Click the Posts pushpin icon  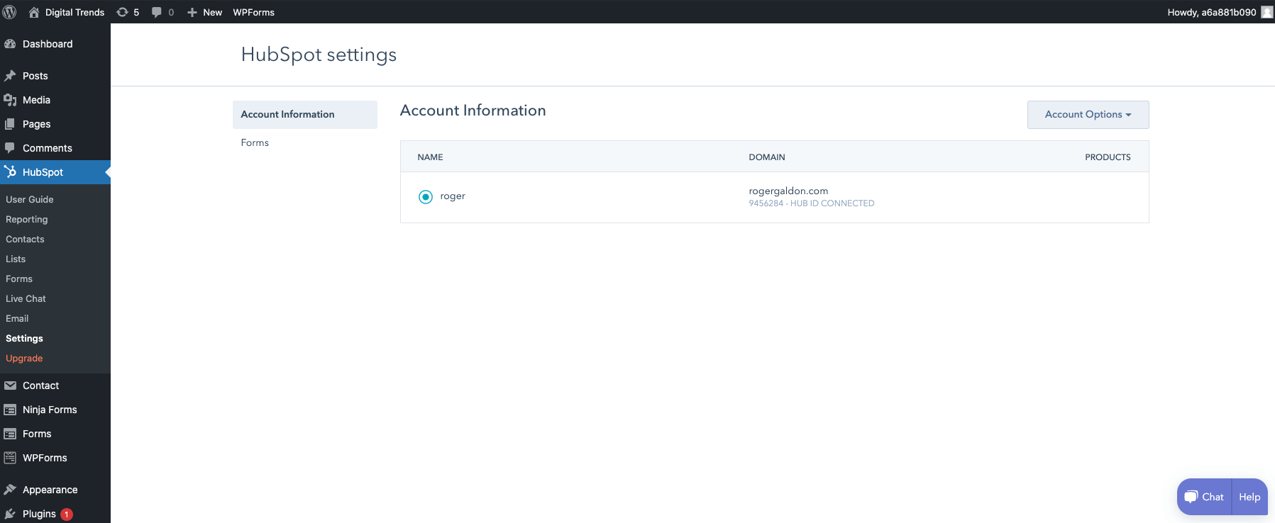(10, 76)
